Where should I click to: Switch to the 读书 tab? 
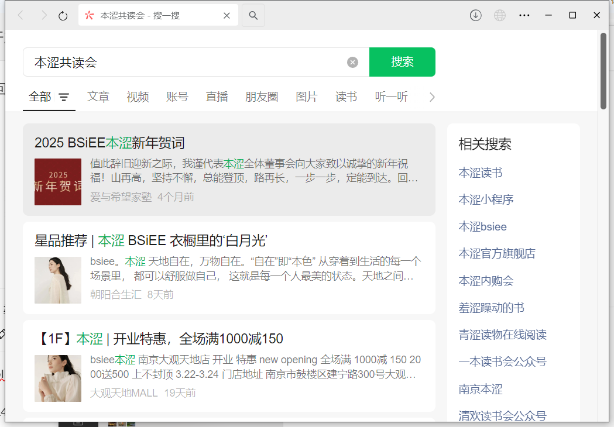pos(346,97)
